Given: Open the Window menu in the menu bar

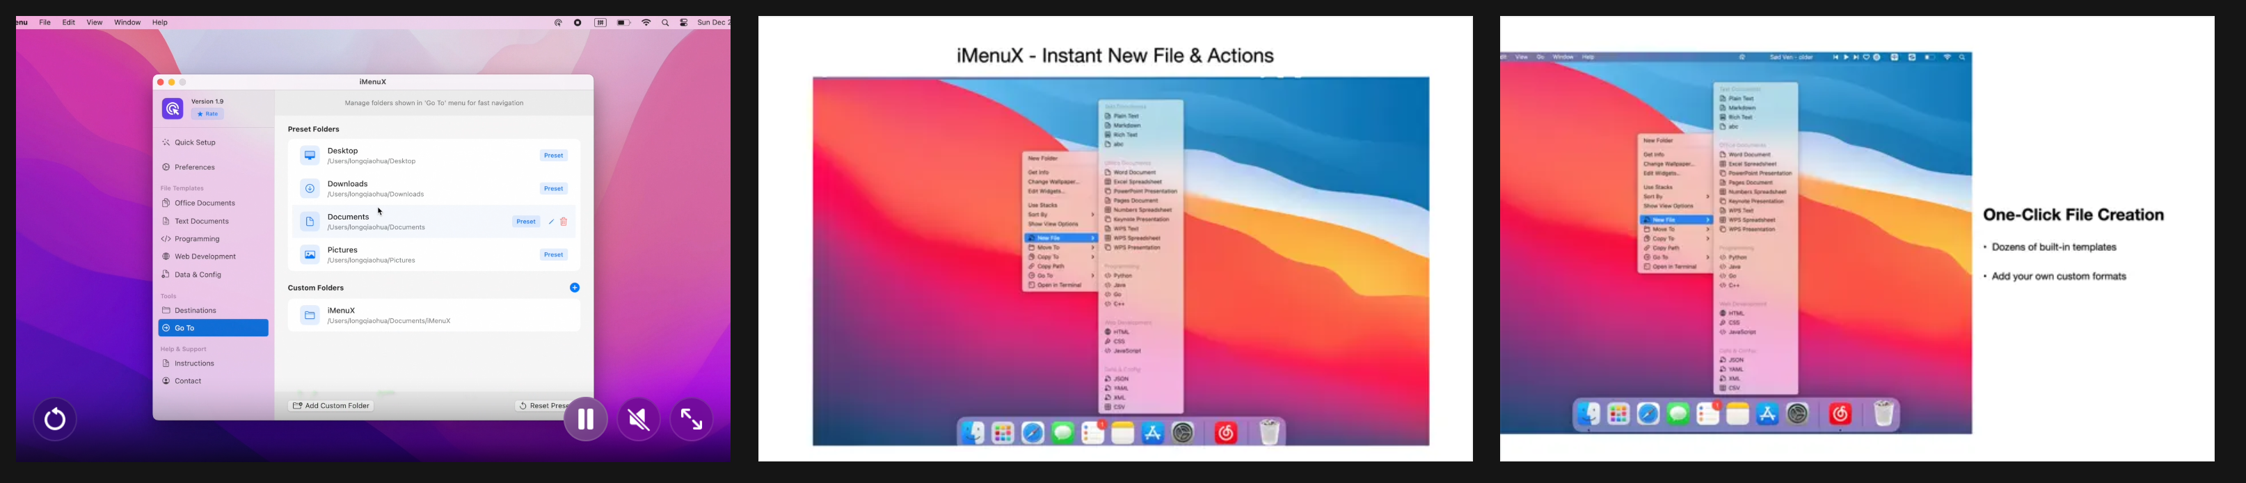Looking at the screenshot, I should click(x=127, y=23).
